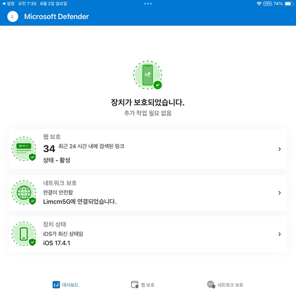Tap the 상태 - 활성 status text
This screenshot has height=295, width=296.
(57, 160)
